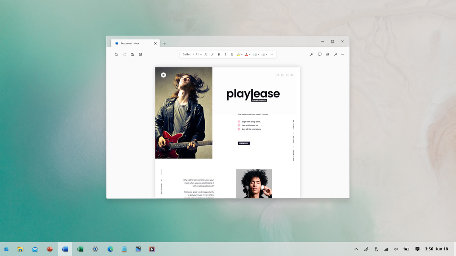Image resolution: width=456 pixels, height=256 pixels.
Task: Open search with the magnifier icon
Action: click(x=312, y=55)
